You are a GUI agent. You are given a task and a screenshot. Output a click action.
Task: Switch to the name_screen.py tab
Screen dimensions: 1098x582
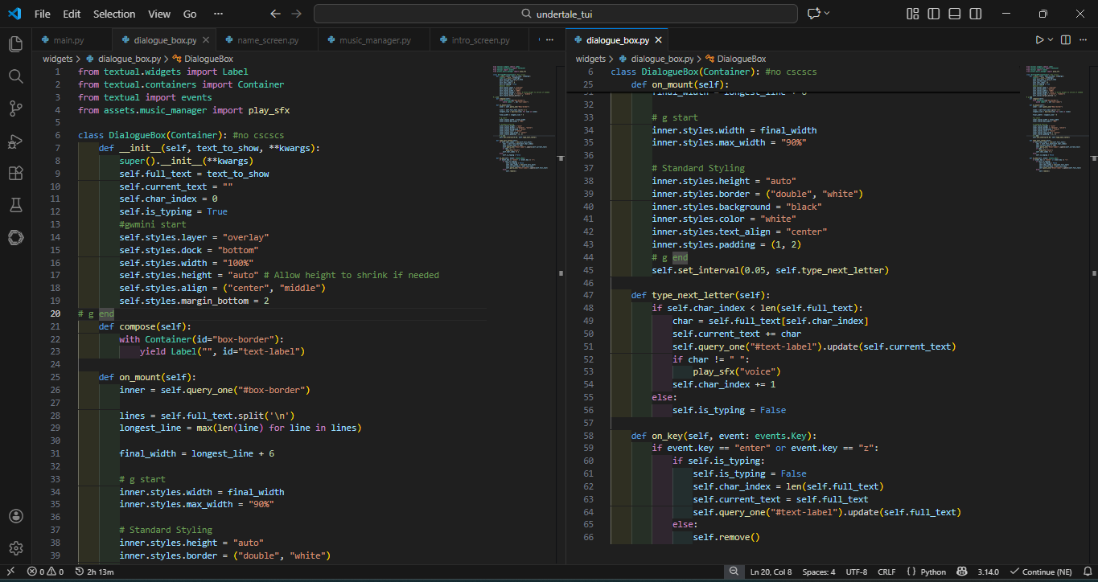coord(268,40)
